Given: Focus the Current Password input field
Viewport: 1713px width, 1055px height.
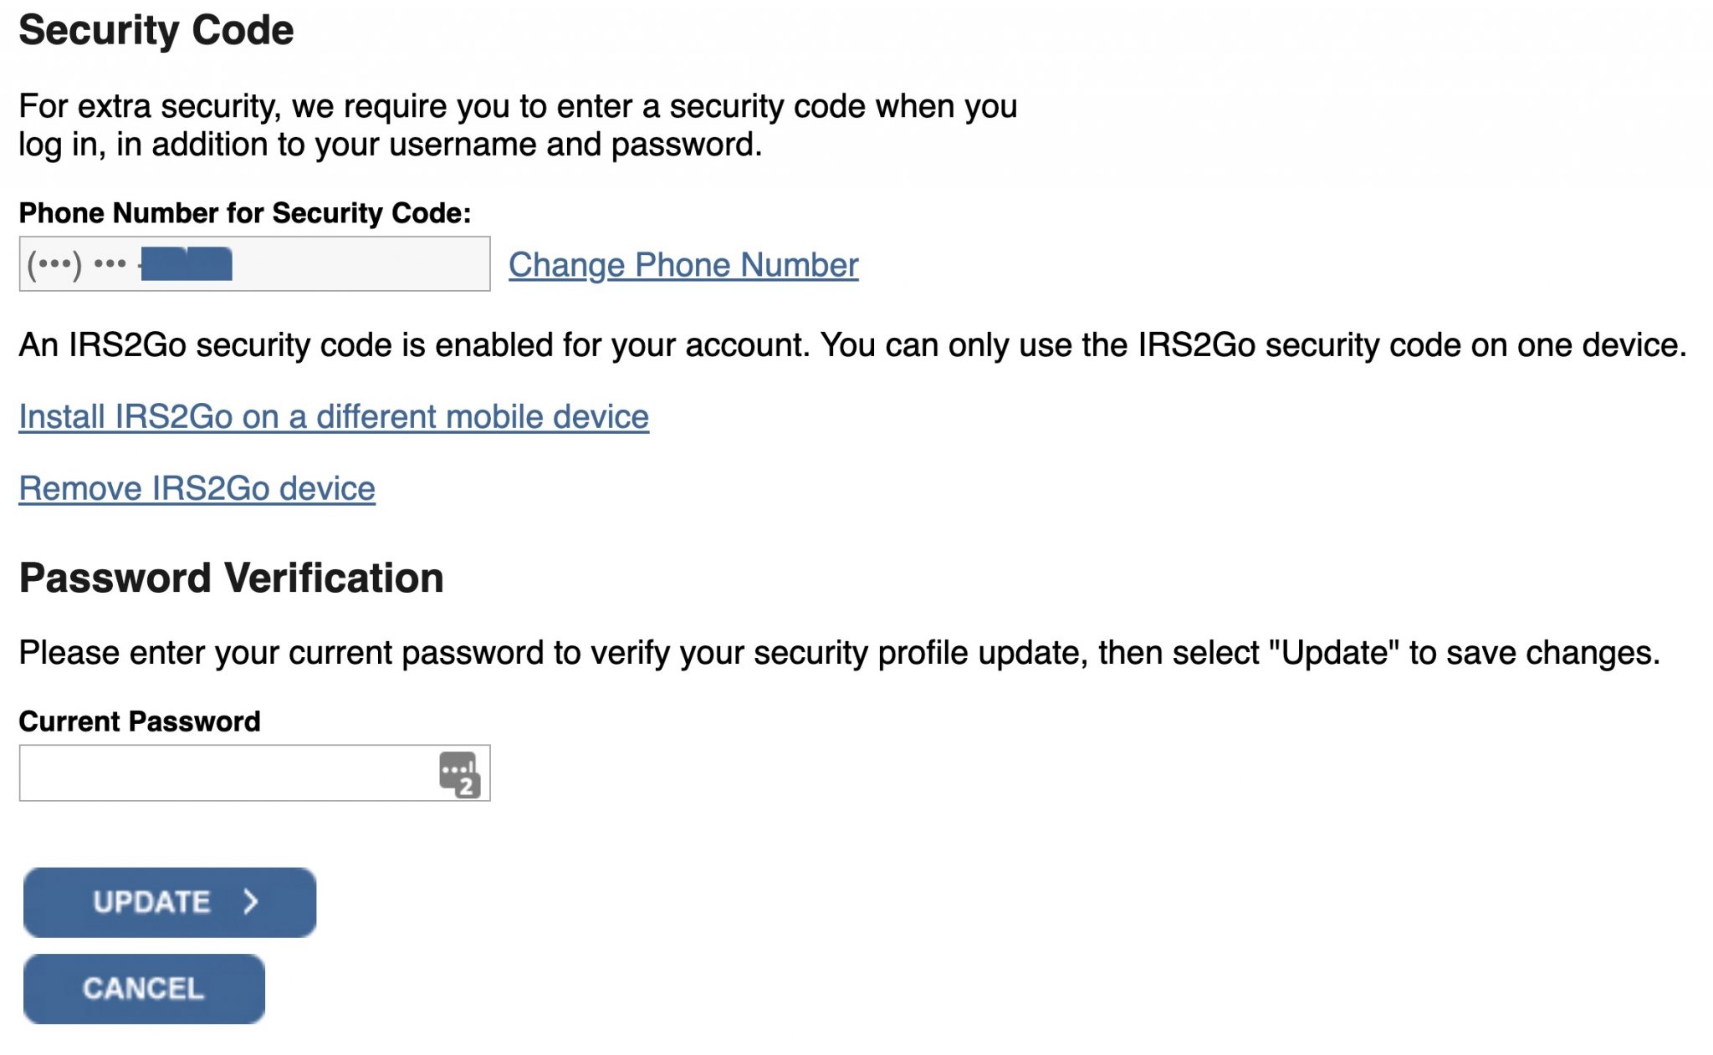Looking at the screenshot, I should [226, 773].
